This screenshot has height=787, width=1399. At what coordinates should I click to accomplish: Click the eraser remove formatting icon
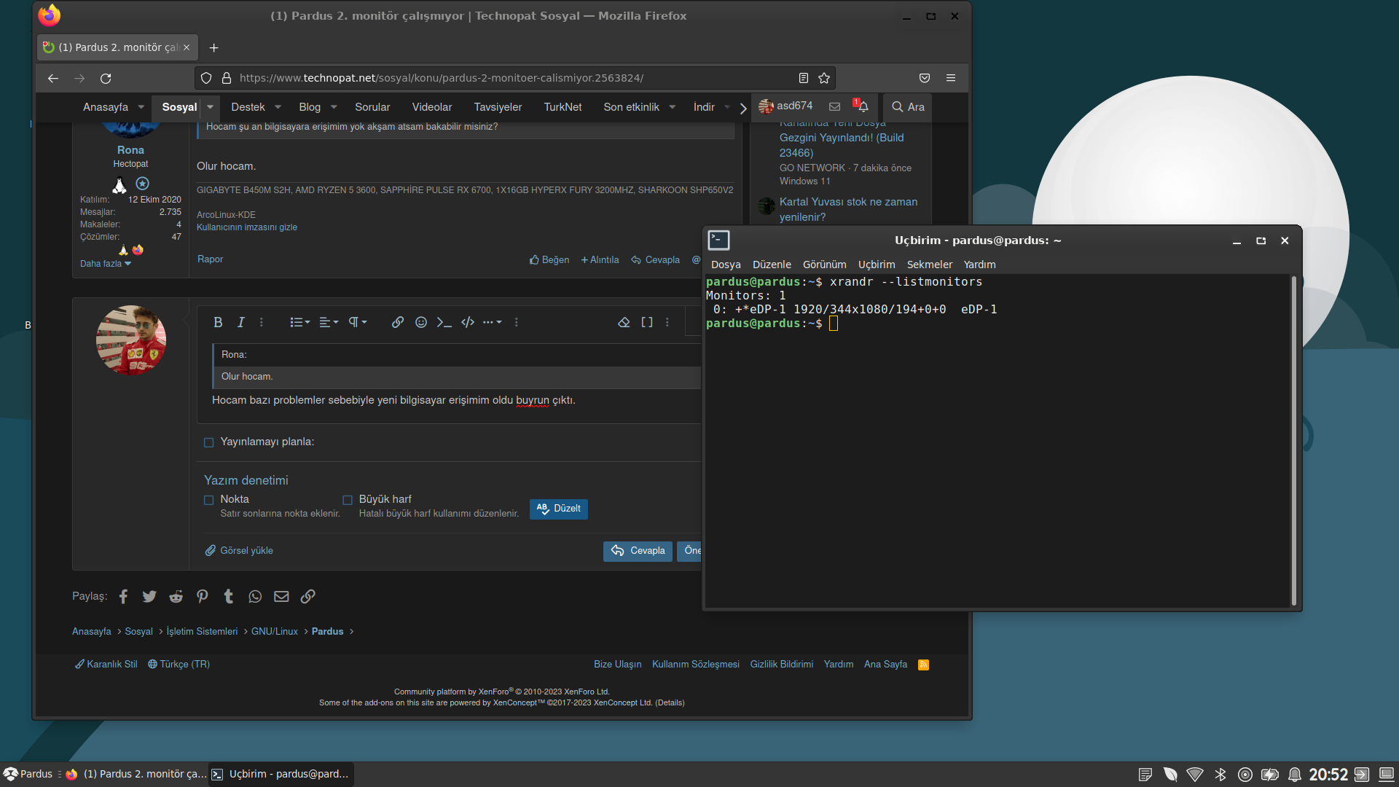pos(624,322)
